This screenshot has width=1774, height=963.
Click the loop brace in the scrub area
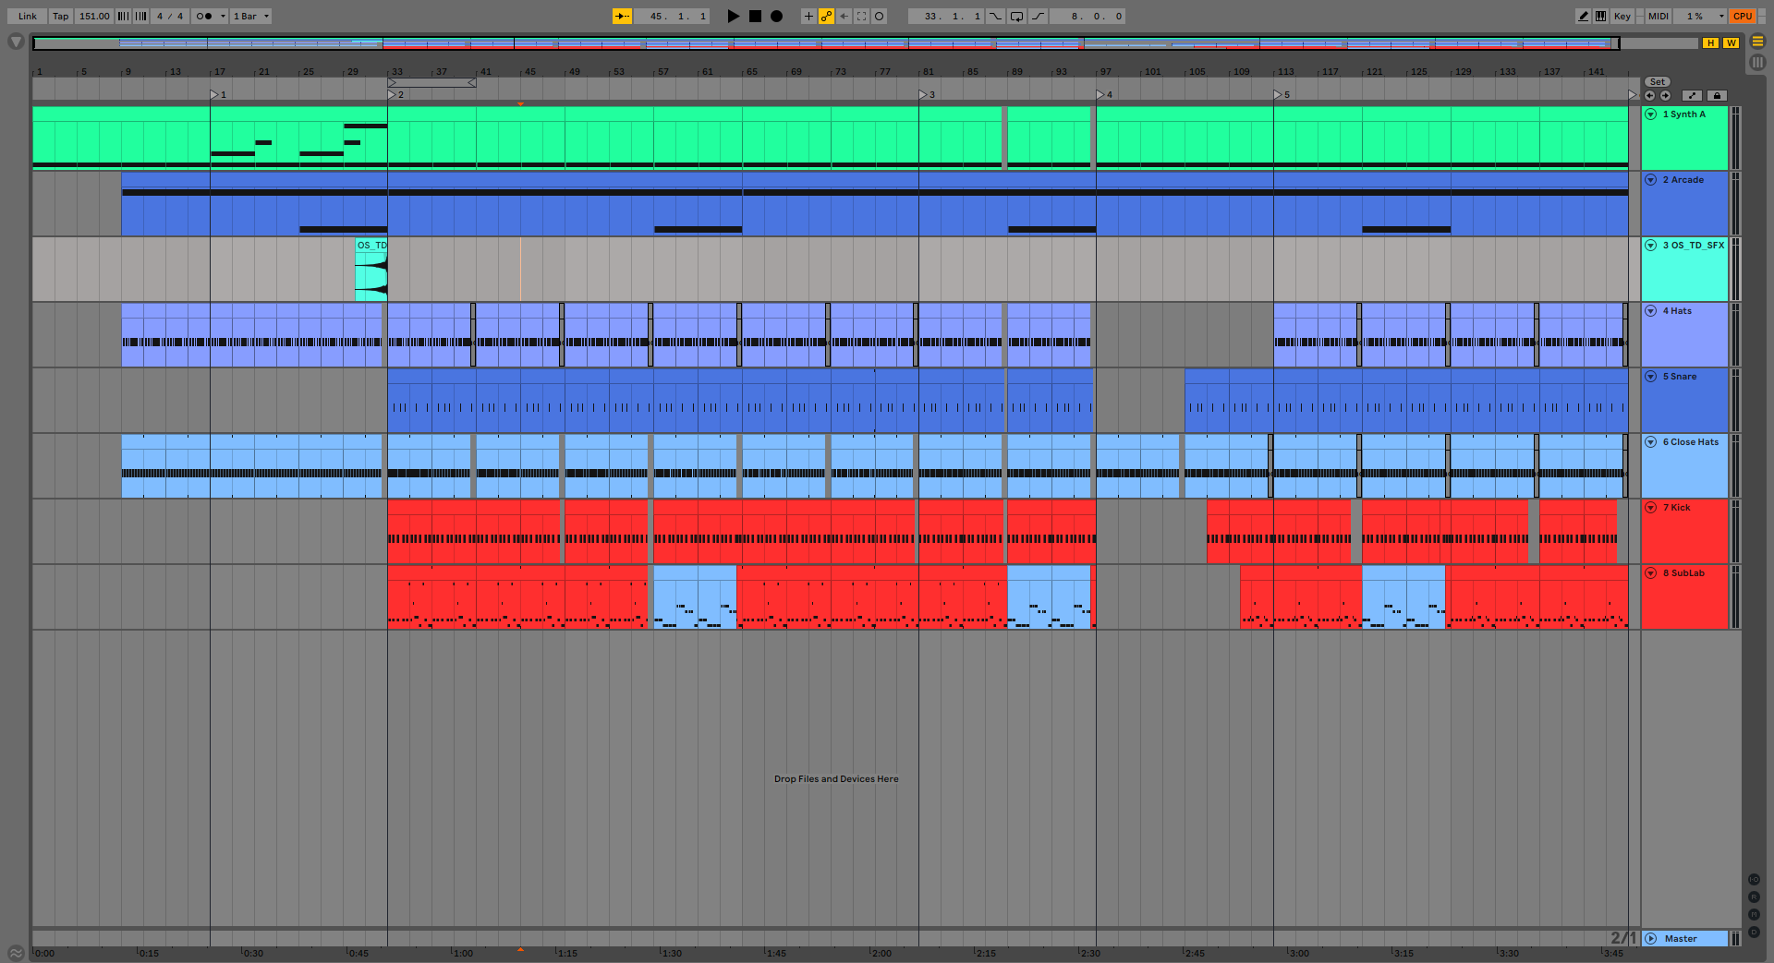[431, 83]
